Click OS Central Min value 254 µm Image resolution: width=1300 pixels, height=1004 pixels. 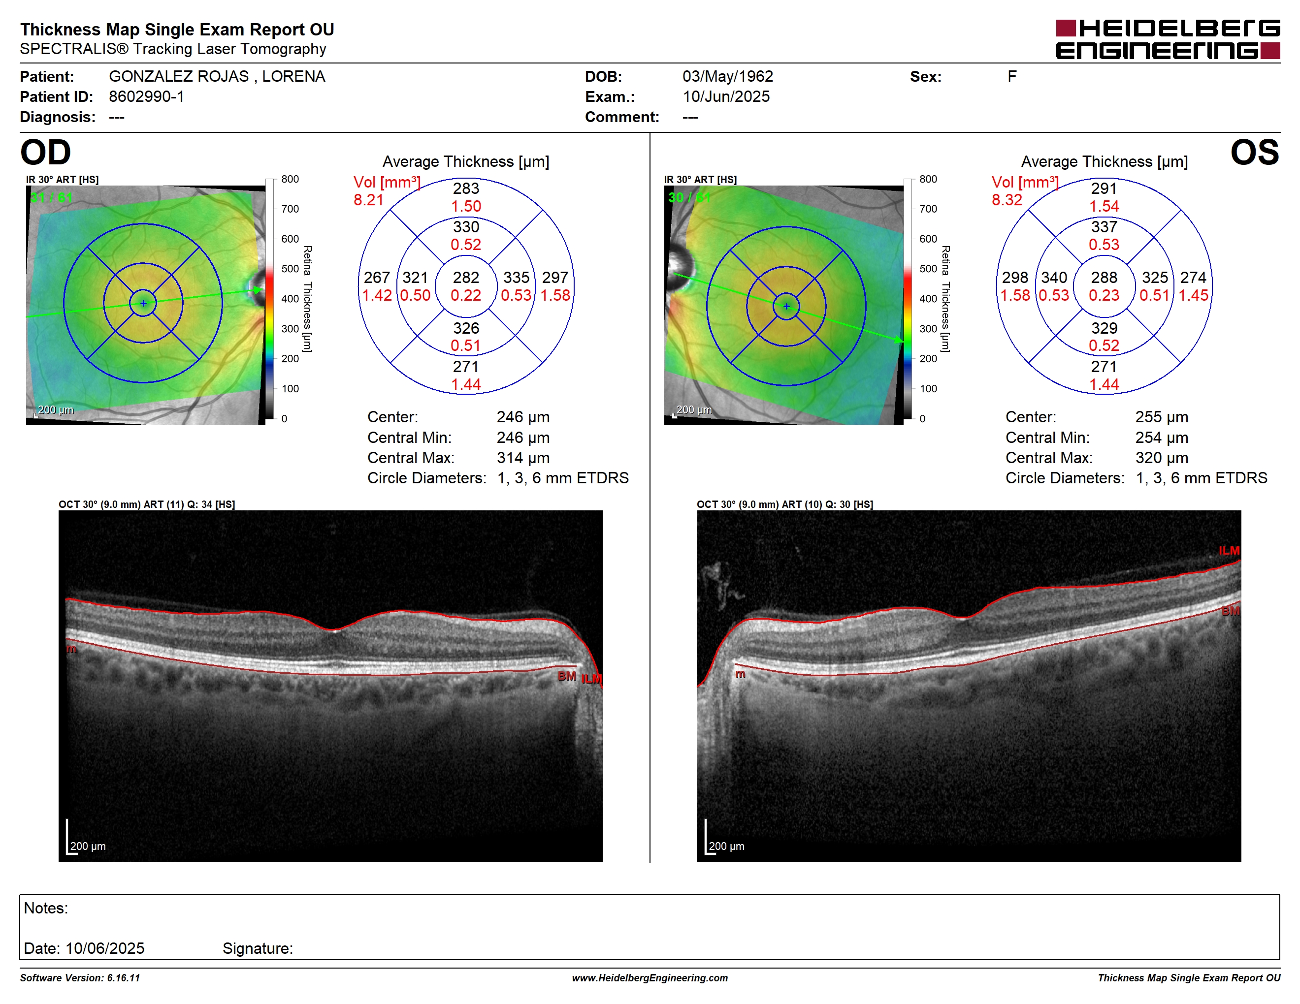point(1162,437)
